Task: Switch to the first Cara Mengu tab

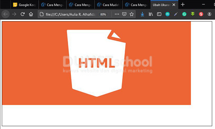Action: pos(53,5)
